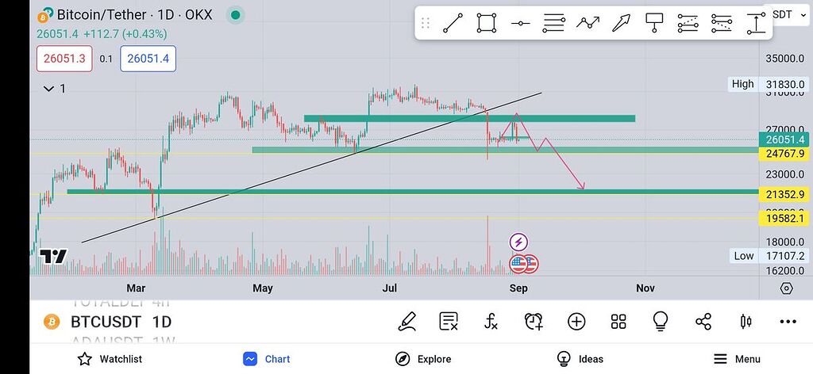Open the indicators fx button
Screen dimensions: 813x374
tap(491, 321)
